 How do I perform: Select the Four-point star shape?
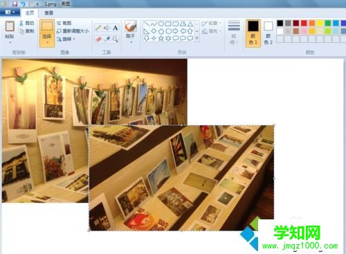[x=154, y=38]
